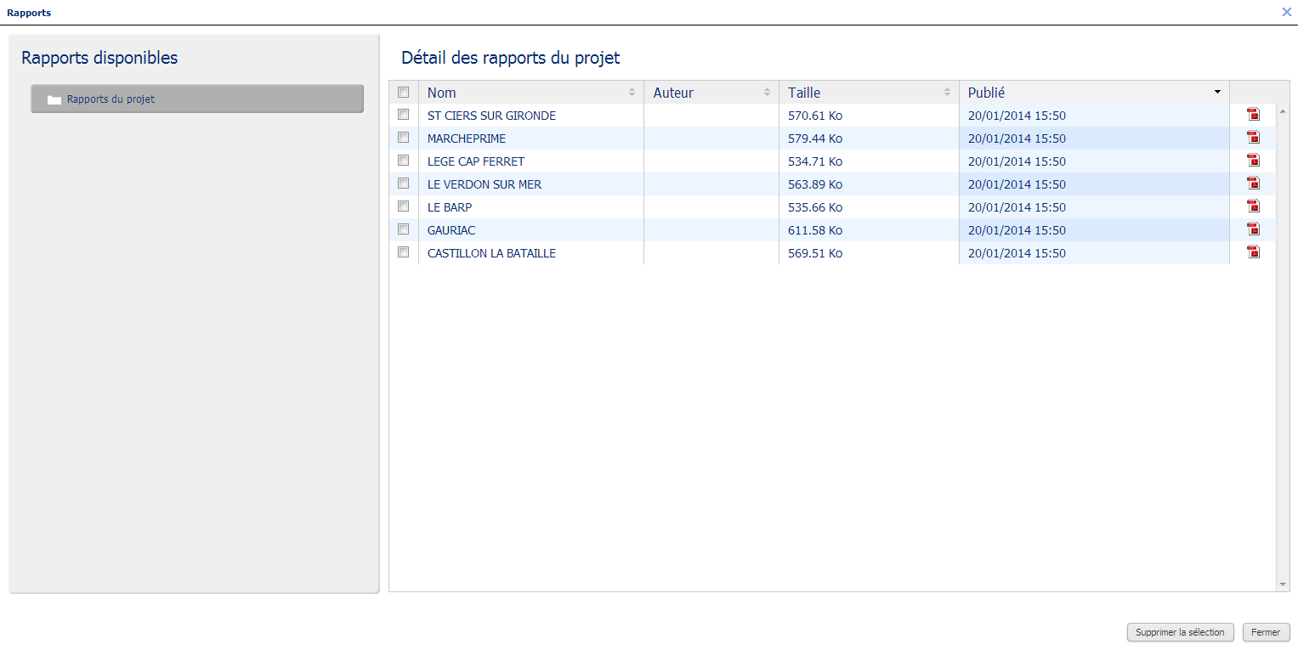
Task: Open PDF icon for LE VERDON SUR MER
Action: pos(1253,184)
